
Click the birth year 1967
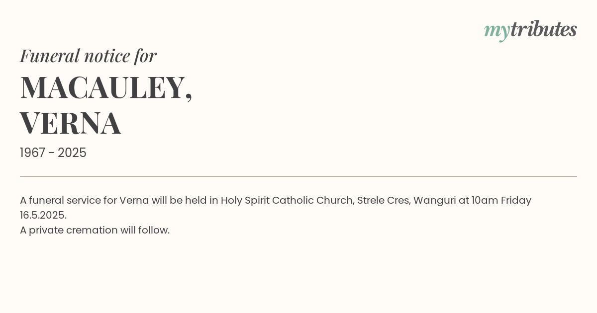click(33, 153)
